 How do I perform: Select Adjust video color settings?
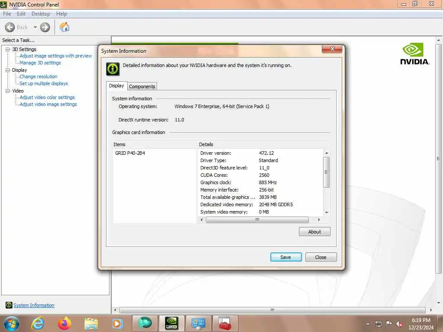(47, 97)
